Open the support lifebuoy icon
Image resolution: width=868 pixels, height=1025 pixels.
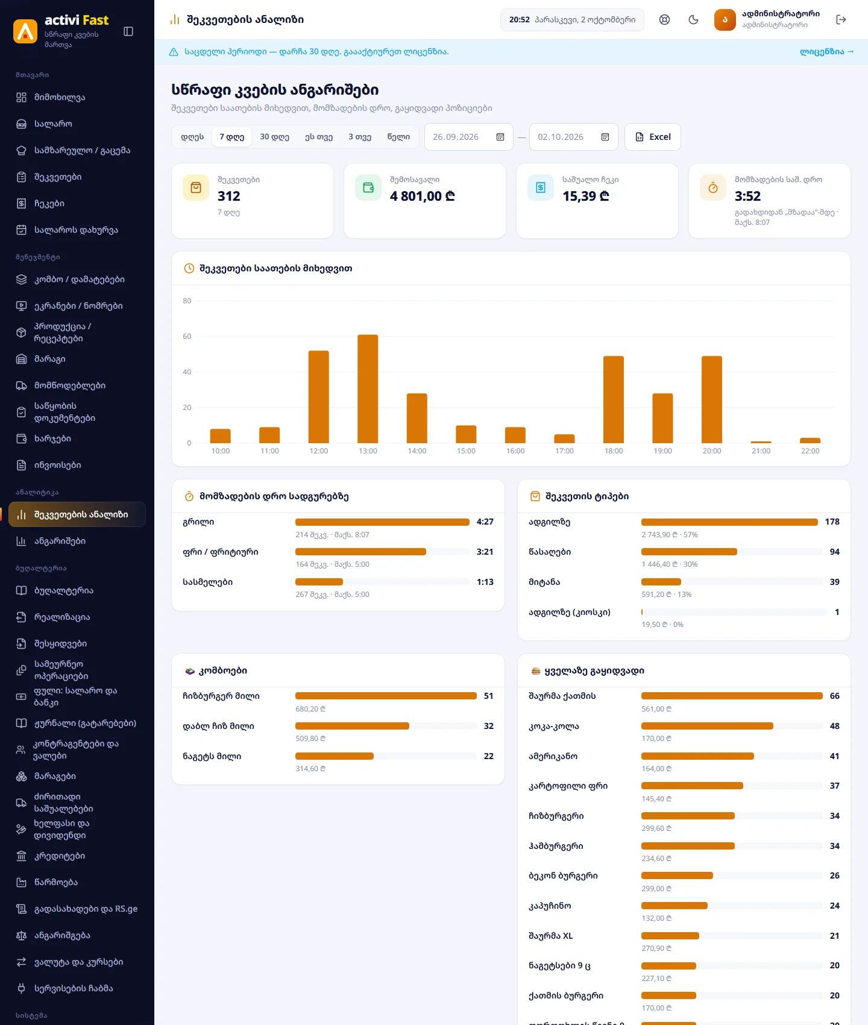point(664,20)
